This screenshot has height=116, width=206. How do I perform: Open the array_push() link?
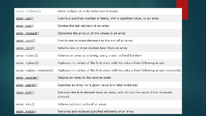(x=25, y=41)
